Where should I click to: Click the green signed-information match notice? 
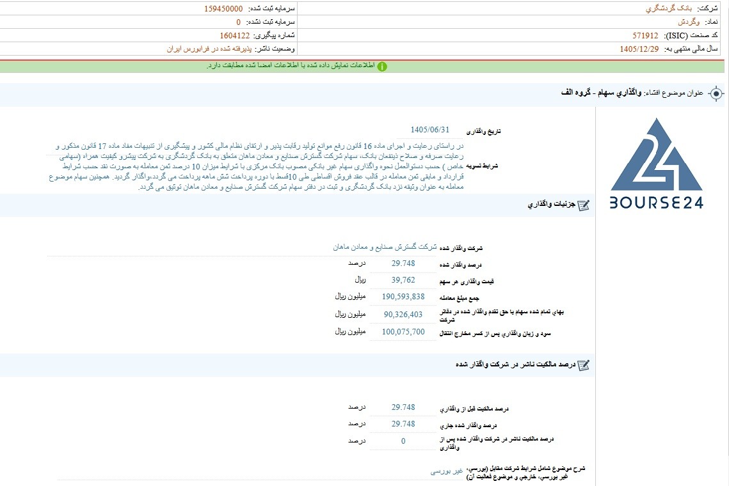point(362,66)
